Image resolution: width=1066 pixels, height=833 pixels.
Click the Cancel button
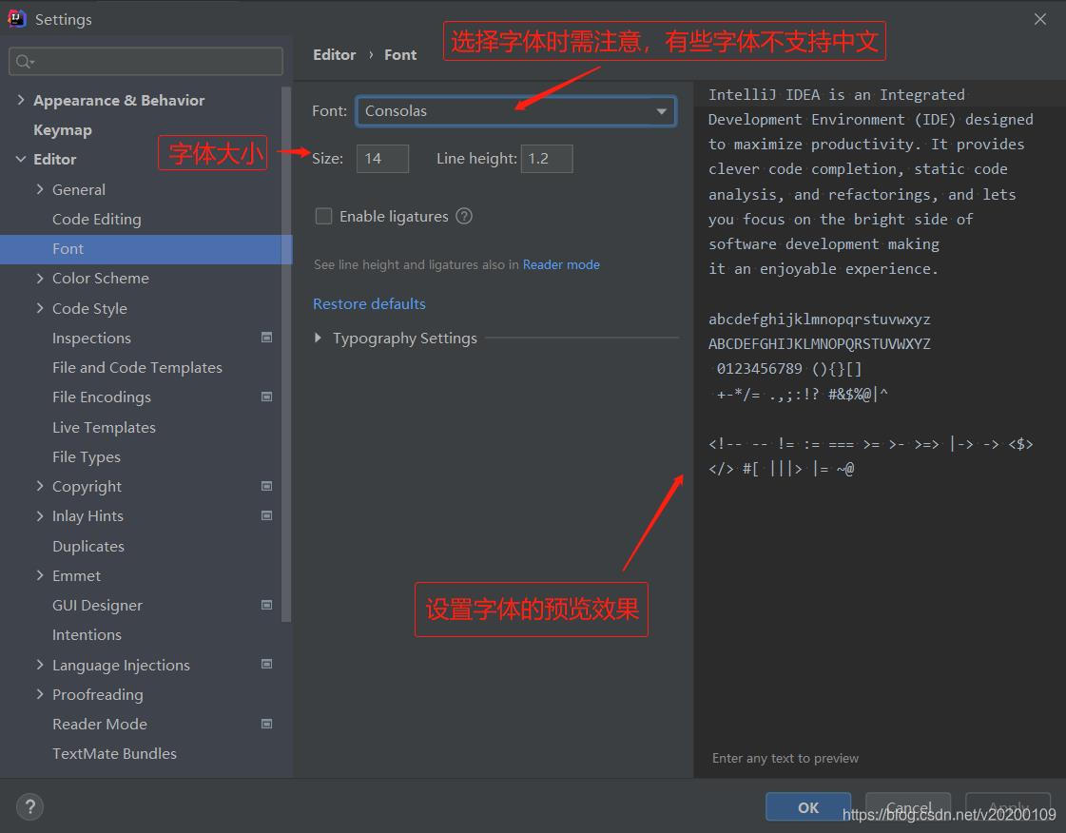pos(908,807)
